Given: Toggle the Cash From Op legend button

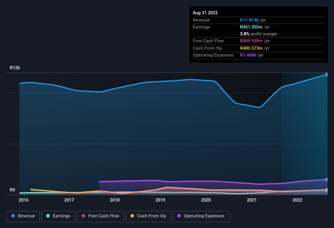Looking at the screenshot, I should 148,216.
